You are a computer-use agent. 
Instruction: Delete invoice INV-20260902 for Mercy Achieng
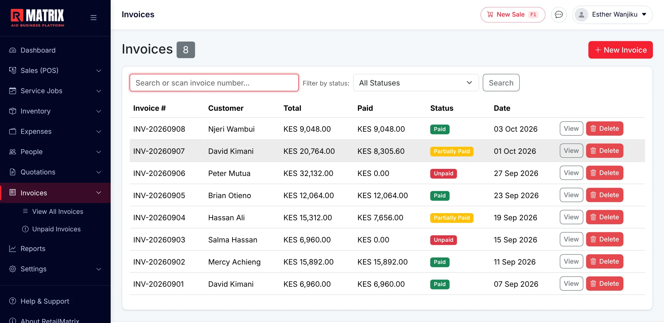pos(604,261)
